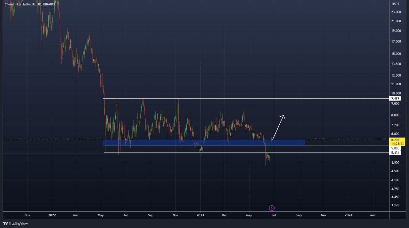Image resolution: width=409 pixels, height=228 pixels.
Task: Select the white 5.434 horizontal support line
Action: click(246, 153)
